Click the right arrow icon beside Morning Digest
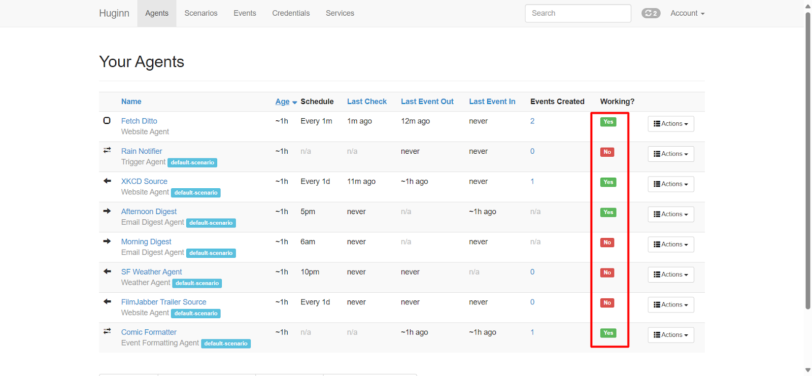Viewport: 812px width, 376px height. click(107, 241)
